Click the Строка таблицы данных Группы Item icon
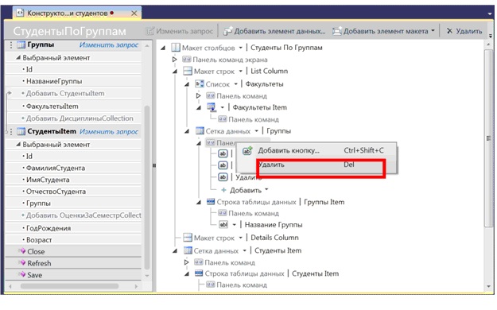The image size is (497, 310). tap(211, 202)
